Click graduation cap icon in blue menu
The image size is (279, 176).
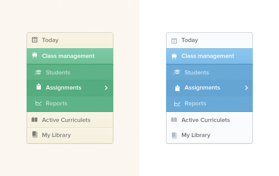[177, 72]
